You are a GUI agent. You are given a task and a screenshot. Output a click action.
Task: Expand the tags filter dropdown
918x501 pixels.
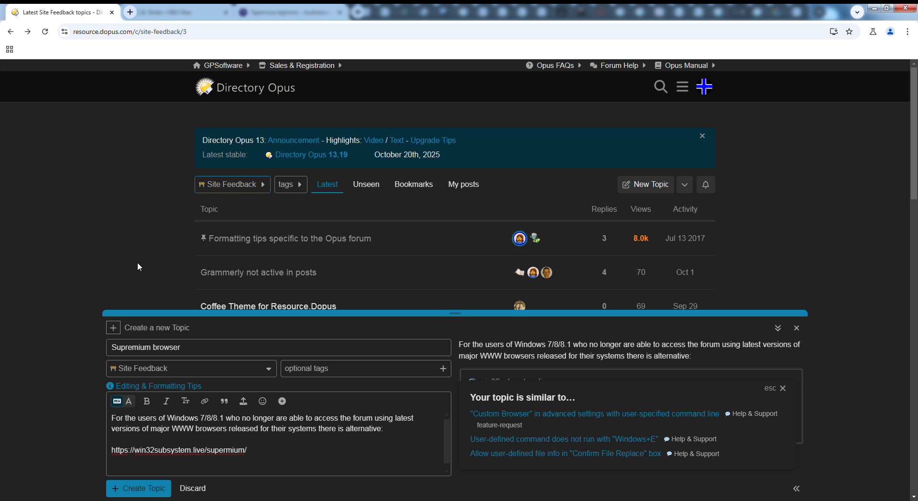pos(290,185)
